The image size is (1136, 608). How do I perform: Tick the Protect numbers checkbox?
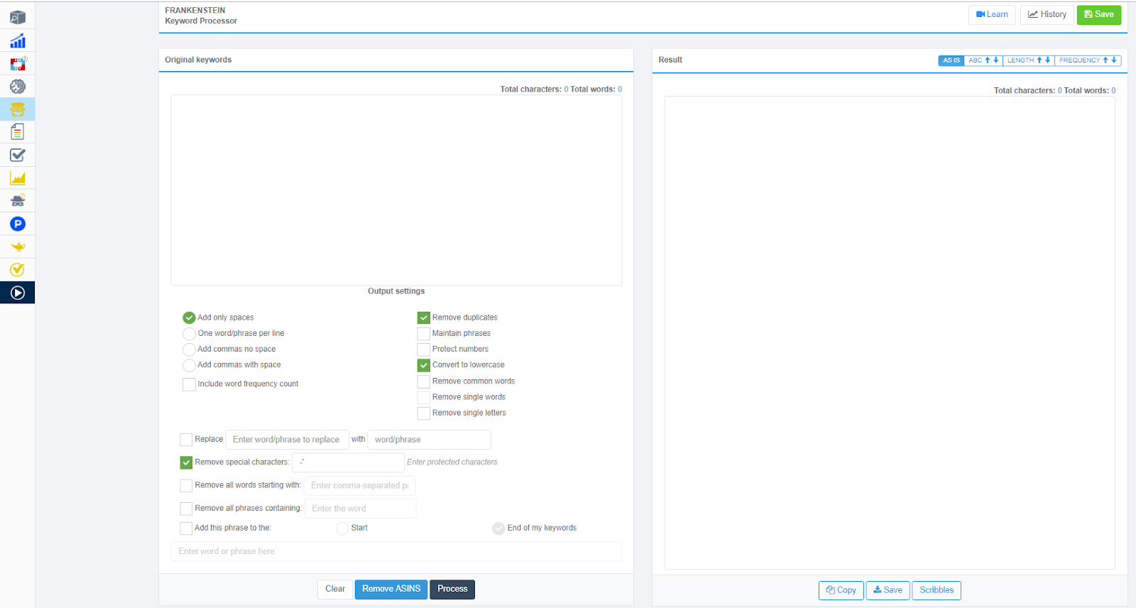coord(424,349)
